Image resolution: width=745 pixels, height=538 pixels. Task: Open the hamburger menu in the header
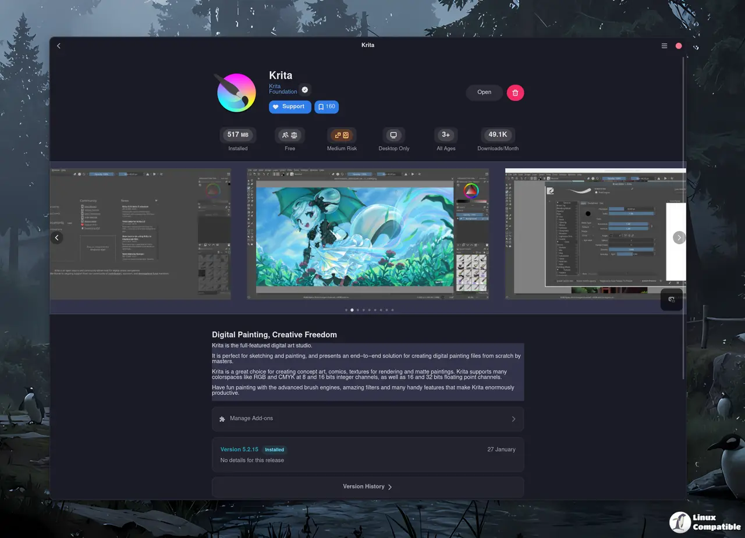tap(664, 45)
